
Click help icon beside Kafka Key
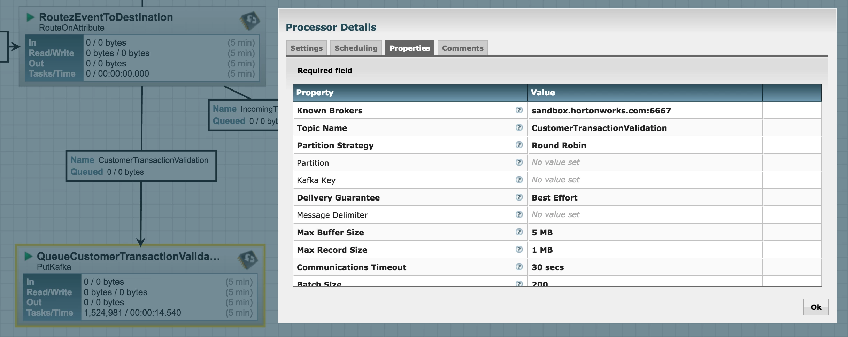pos(519,180)
